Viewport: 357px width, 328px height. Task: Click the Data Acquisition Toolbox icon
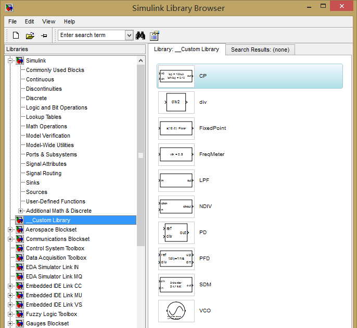click(20, 258)
